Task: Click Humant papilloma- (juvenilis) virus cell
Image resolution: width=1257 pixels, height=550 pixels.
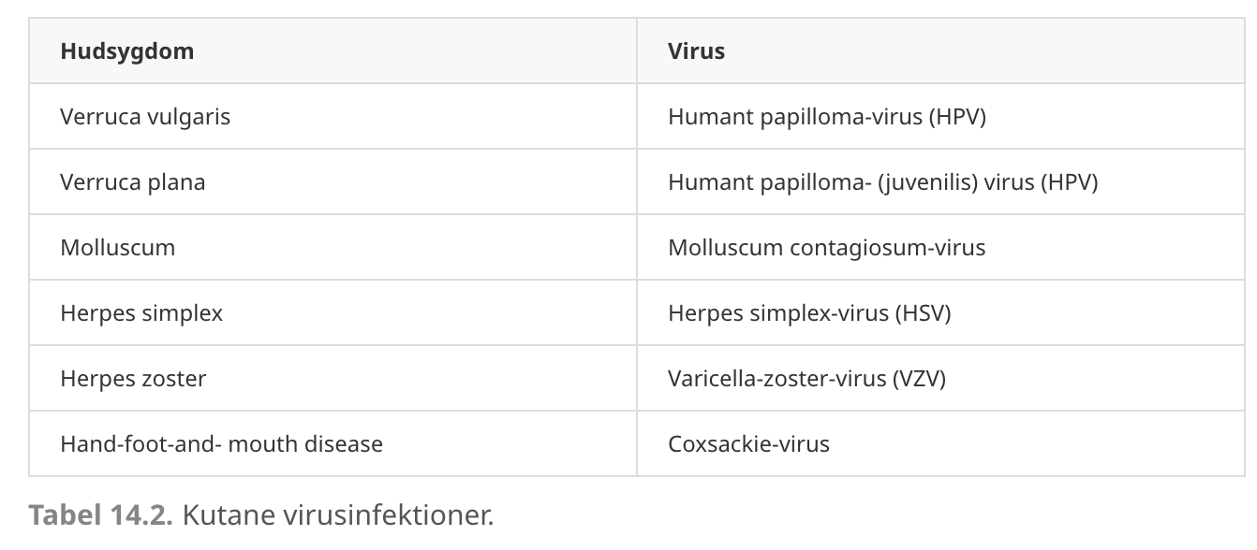Action: coord(941,181)
